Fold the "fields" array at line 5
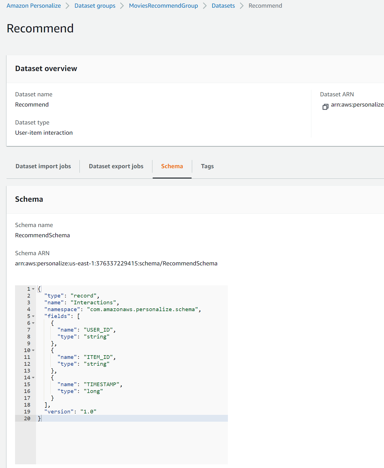 point(33,316)
